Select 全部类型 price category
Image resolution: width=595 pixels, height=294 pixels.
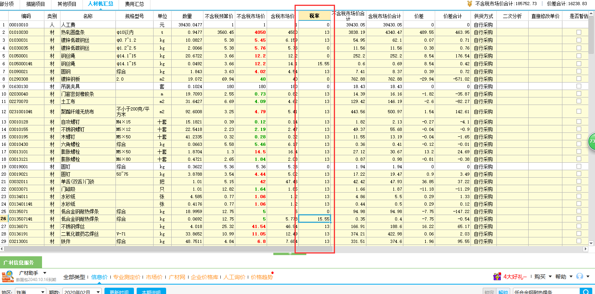click(x=74, y=277)
